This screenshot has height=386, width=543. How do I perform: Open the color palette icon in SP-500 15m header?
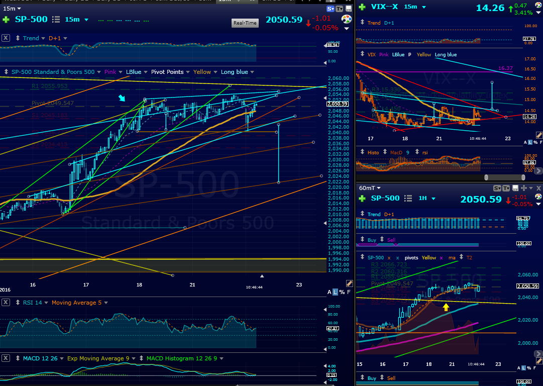(x=346, y=20)
